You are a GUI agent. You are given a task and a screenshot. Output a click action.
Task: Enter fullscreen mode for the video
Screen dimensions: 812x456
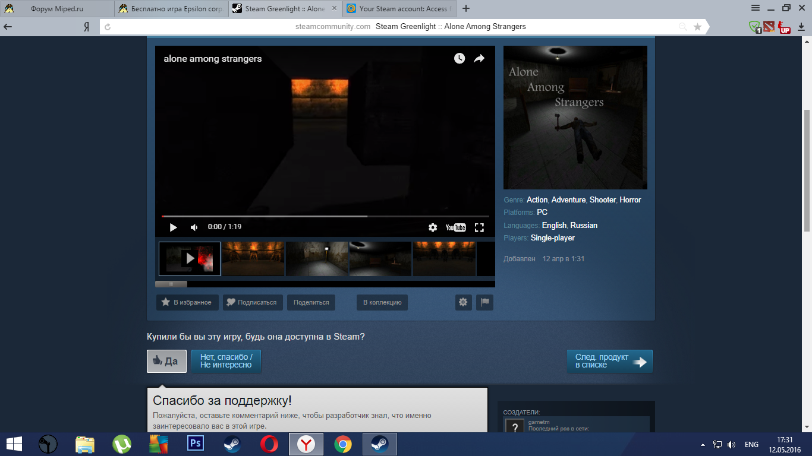[479, 227]
